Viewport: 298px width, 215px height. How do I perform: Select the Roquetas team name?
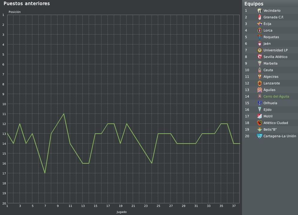pyautogui.click(x=271, y=37)
